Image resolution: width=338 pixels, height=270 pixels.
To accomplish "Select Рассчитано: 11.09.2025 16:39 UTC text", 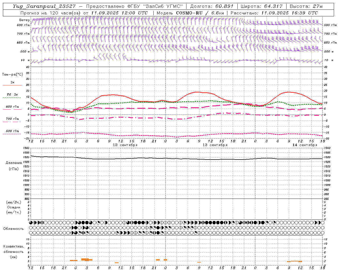I will pos(274,13).
